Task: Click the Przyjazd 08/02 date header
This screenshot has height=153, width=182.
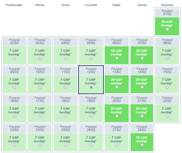Action: pos(167,41)
